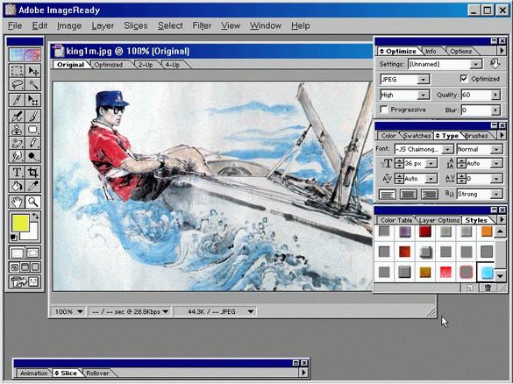513x384 pixels.
Task: Click the Adobe ImageReady logo in toolbox
Action: click(x=25, y=54)
